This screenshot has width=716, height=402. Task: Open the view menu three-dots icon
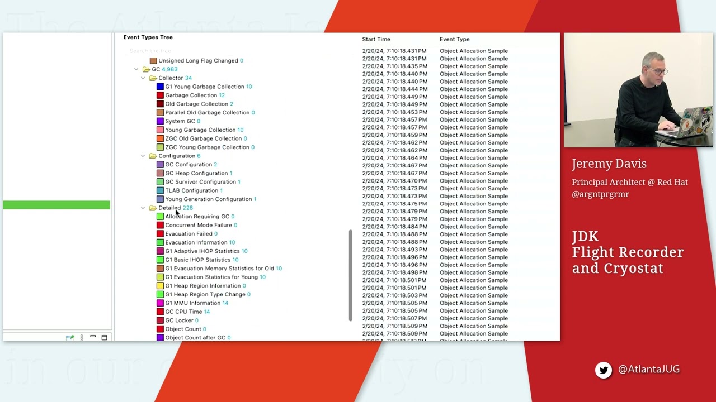[82, 337]
